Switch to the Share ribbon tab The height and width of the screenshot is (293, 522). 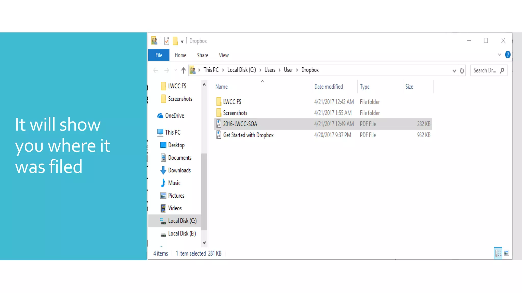pyautogui.click(x=203, y=55)
